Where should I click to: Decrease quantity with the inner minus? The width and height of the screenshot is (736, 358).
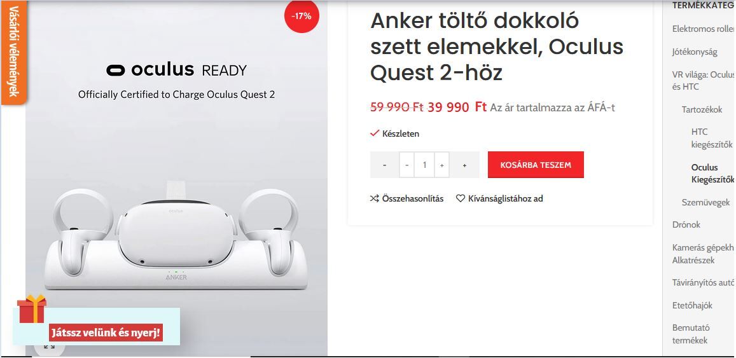(406, 165)
